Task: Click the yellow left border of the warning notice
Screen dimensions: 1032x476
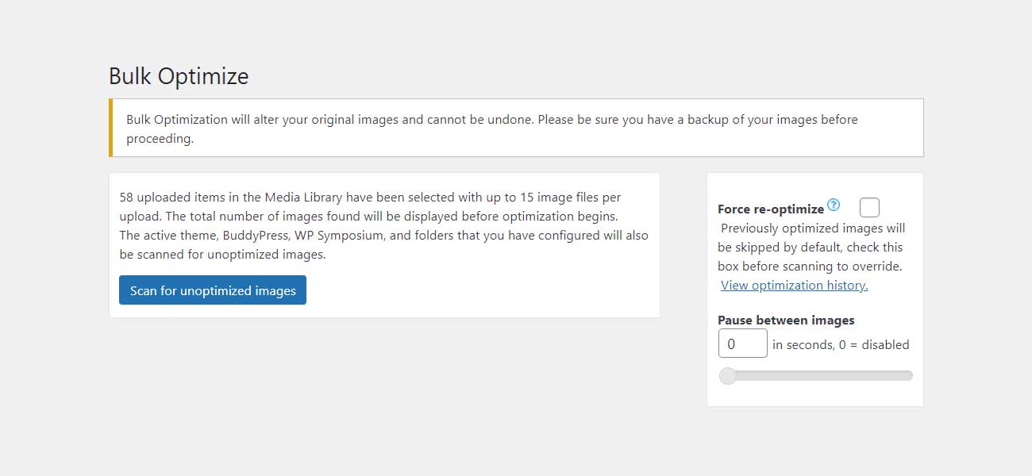Action: pyautogui.click(x=111, y=128)
